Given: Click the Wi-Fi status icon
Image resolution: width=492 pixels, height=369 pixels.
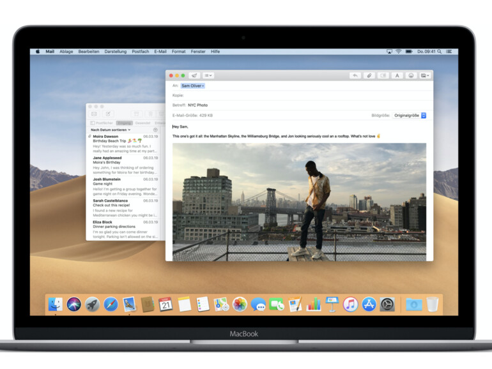Looking at the screenshot, I should pyautogui.click(x=399, y=52).
